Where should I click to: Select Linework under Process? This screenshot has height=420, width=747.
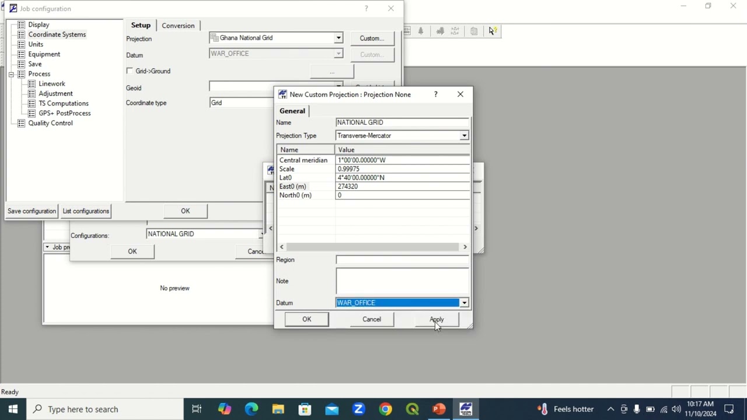(x=51, y=84)
